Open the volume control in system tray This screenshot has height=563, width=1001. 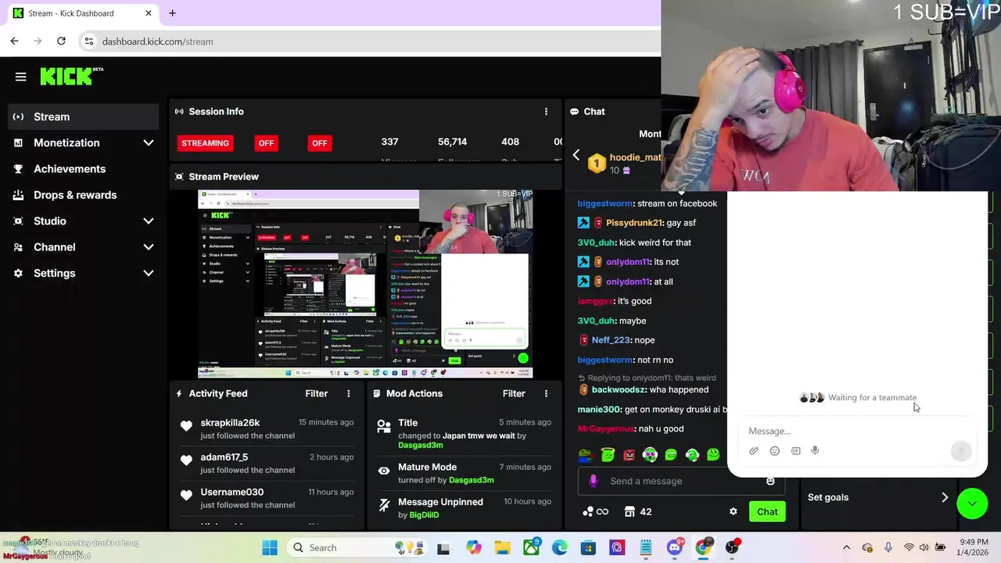click(x=924, y=547)
